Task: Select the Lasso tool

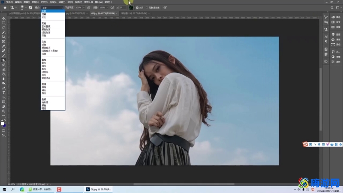Action: [3, 27]
